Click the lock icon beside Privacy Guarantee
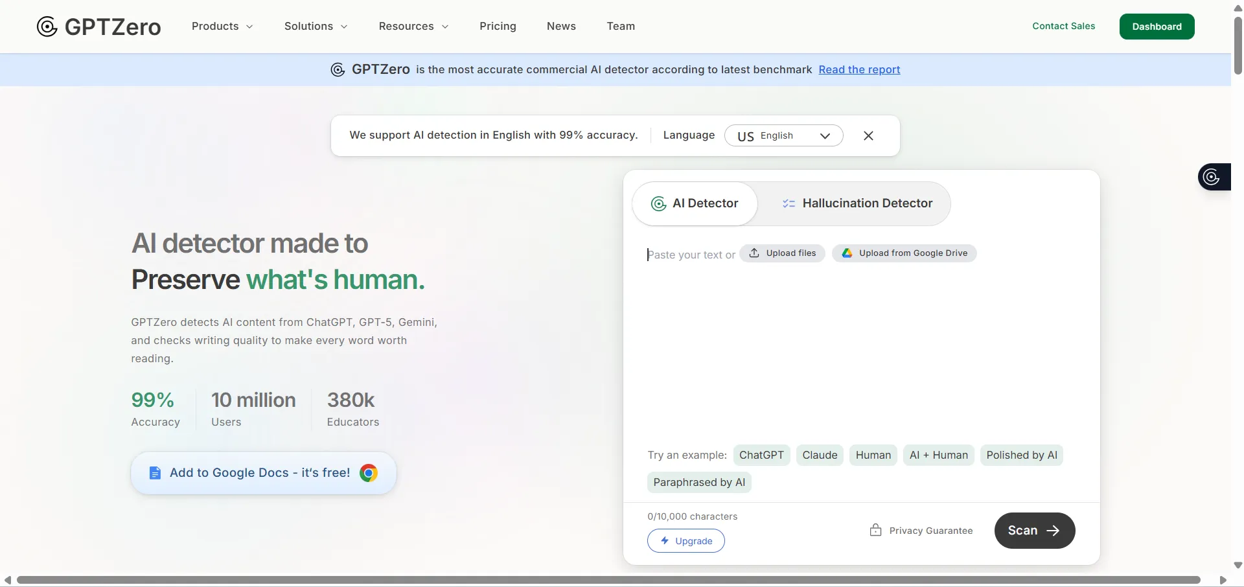 (875, 531)
